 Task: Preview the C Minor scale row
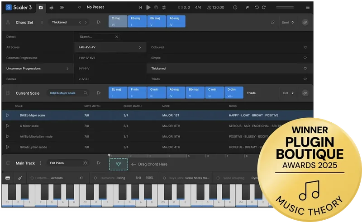pos(8,126)
